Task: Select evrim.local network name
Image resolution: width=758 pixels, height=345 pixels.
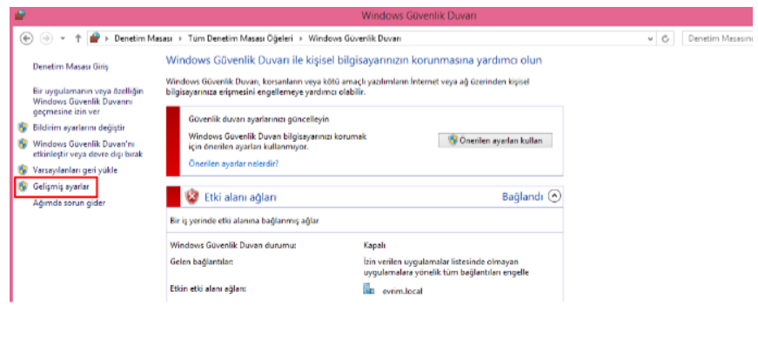Action: point(402,291)
